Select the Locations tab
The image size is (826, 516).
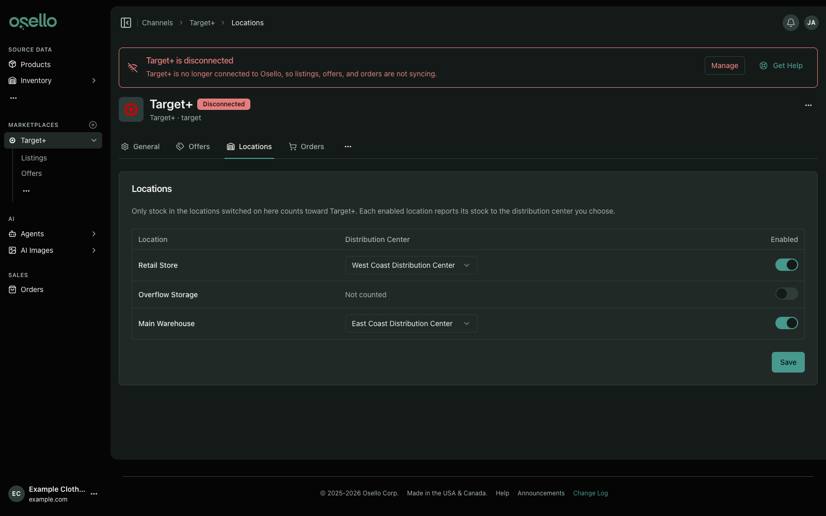coord(249,147)
